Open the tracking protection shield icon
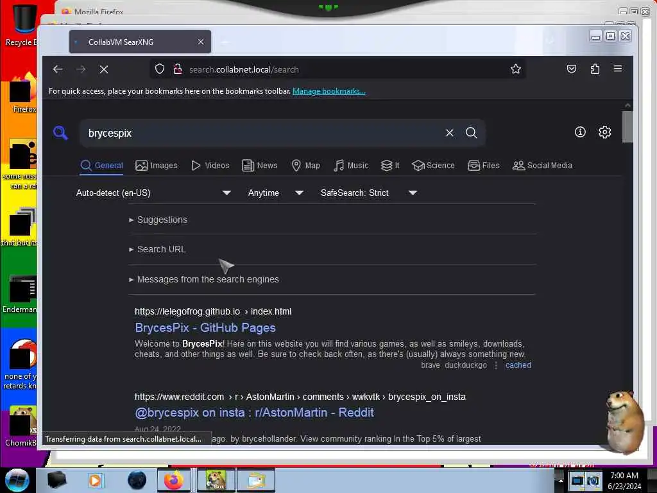Screen dimensions: 657x493 [160, 69]
